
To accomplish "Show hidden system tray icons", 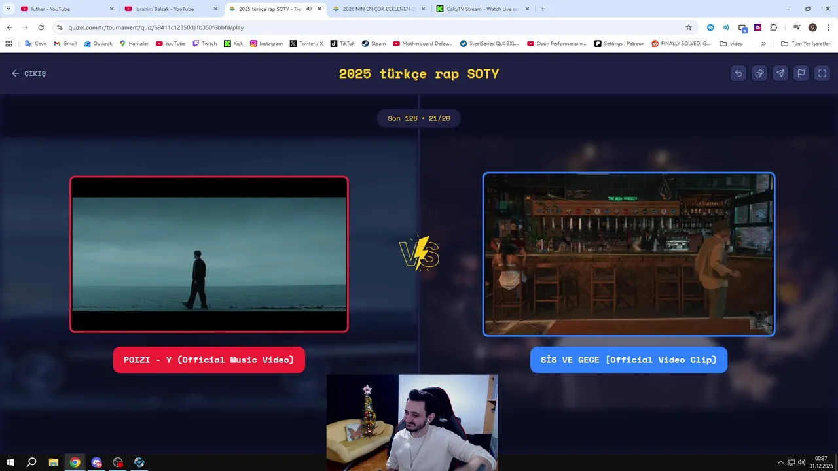I will pyautogui.click(x=780, y=462).
